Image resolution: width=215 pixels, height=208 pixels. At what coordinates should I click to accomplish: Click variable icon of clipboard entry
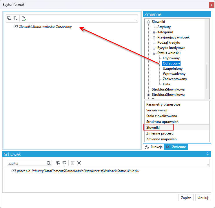click(14, 171)
